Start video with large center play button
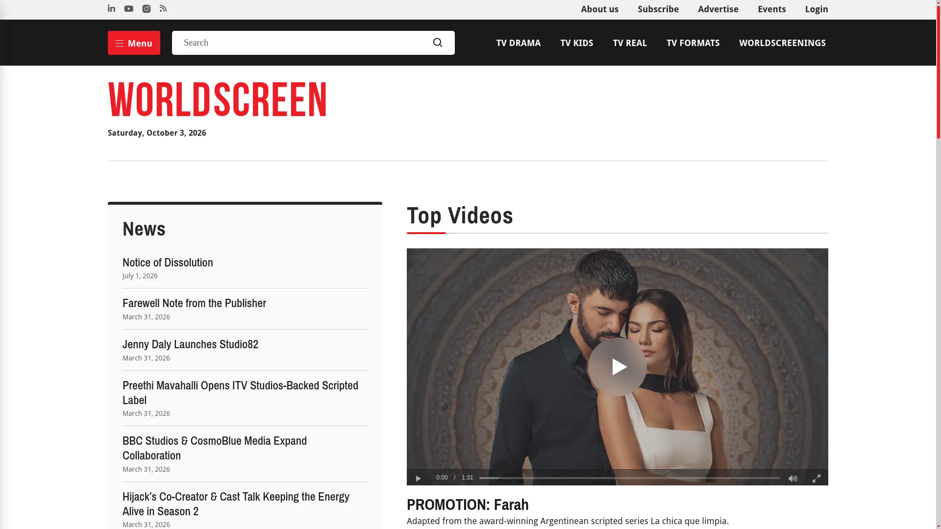This screenshot has height=529, width=941. tap(618, 366)
